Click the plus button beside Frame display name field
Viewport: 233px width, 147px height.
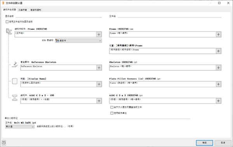coord(99,35)
